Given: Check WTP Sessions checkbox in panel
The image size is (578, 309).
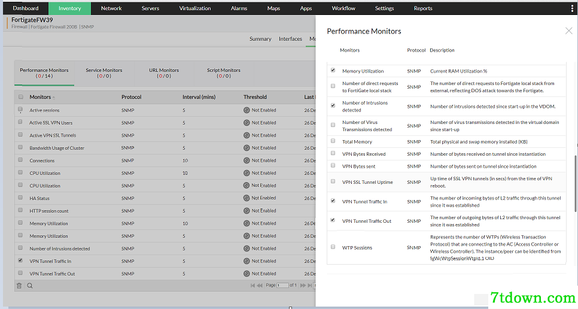Looking at the screenshot, I should click(333, 247).
